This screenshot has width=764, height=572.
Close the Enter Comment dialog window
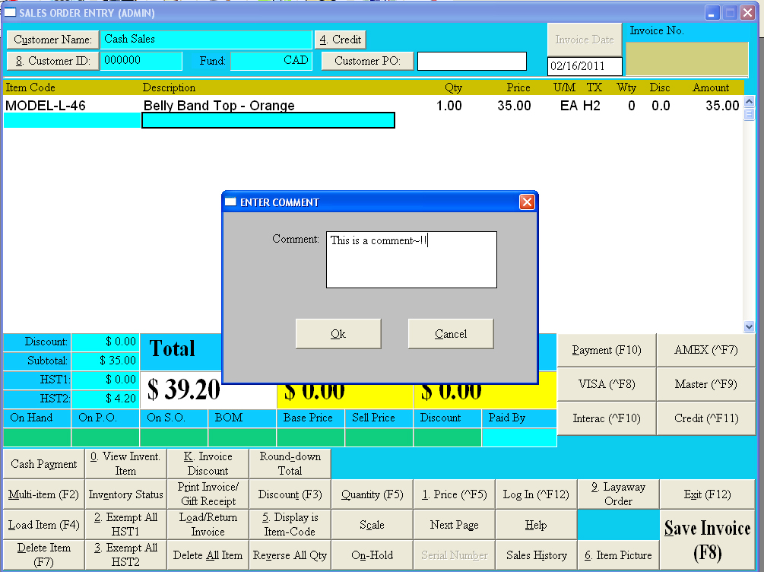(527, 202)
